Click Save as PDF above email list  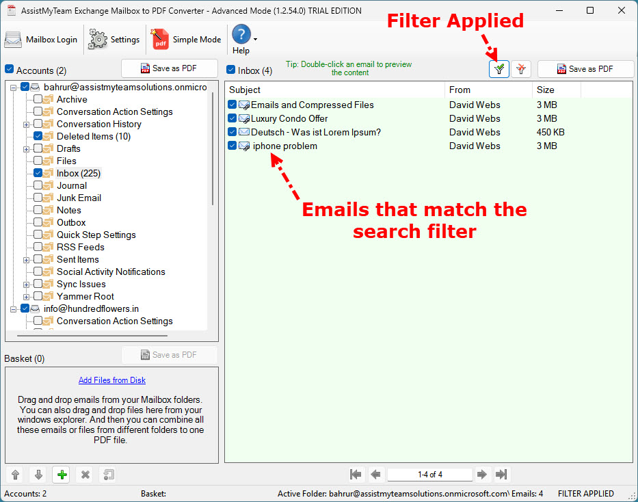point(585,69)
